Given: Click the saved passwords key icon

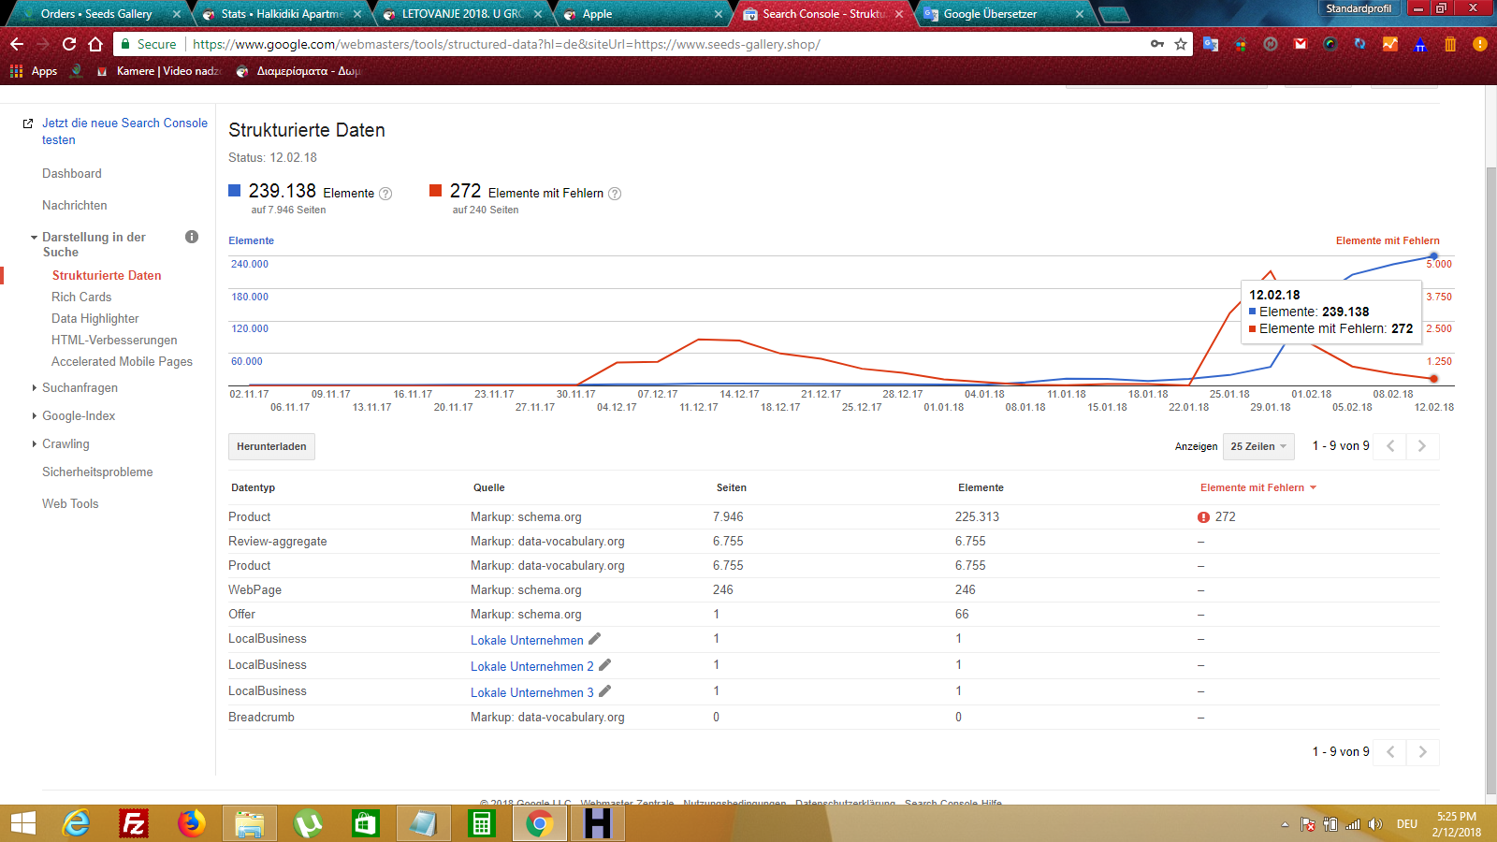Looking at the screenshot, I should point(1157,44).
